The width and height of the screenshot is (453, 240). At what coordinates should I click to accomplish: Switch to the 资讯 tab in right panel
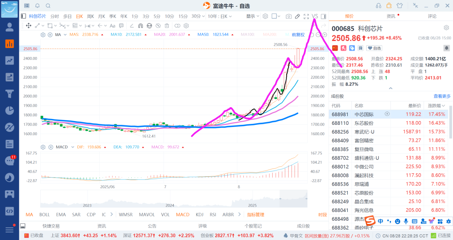tap(391, 16)
